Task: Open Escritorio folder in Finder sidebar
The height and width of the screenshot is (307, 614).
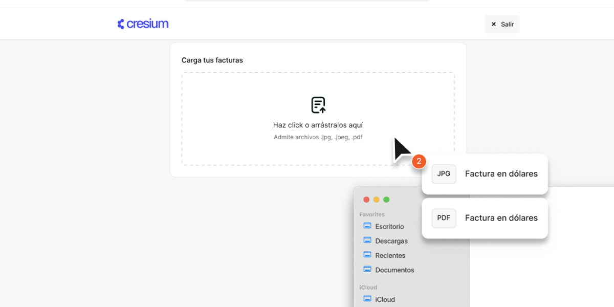Action: pos(384,226)
